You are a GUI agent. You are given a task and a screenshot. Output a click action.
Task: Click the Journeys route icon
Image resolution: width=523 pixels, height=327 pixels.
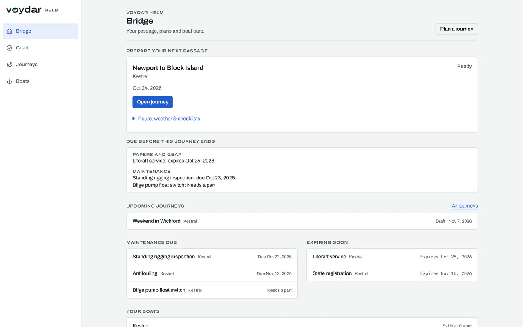point(9,65)
